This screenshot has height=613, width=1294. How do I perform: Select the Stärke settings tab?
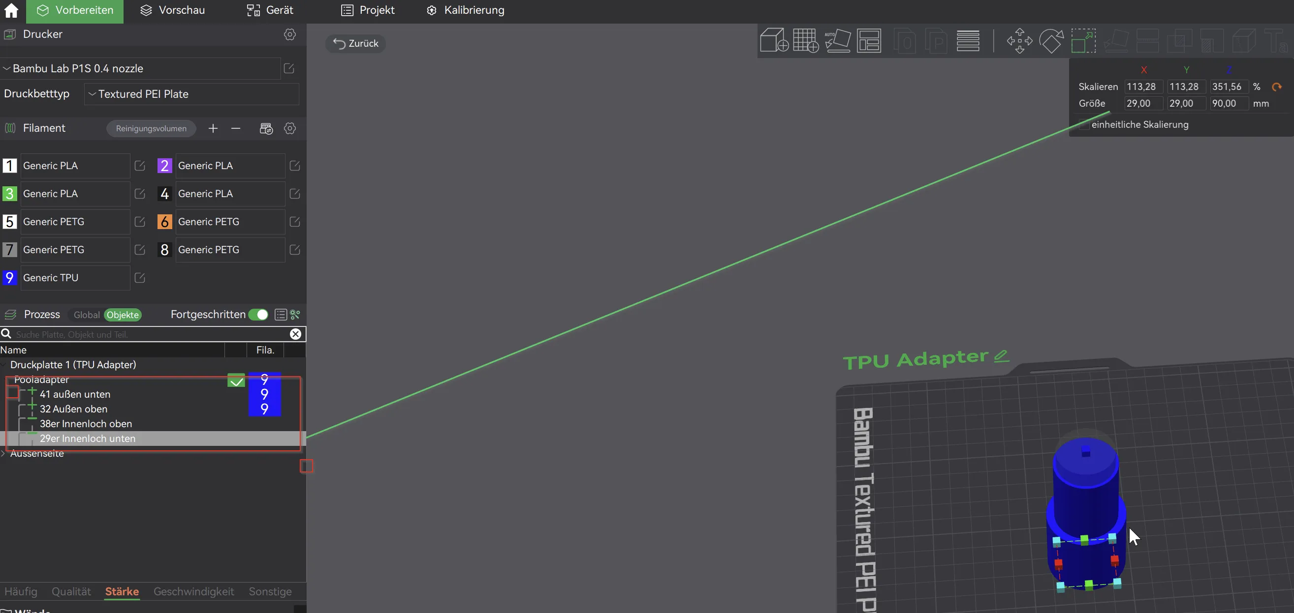[x=122, y=591]
